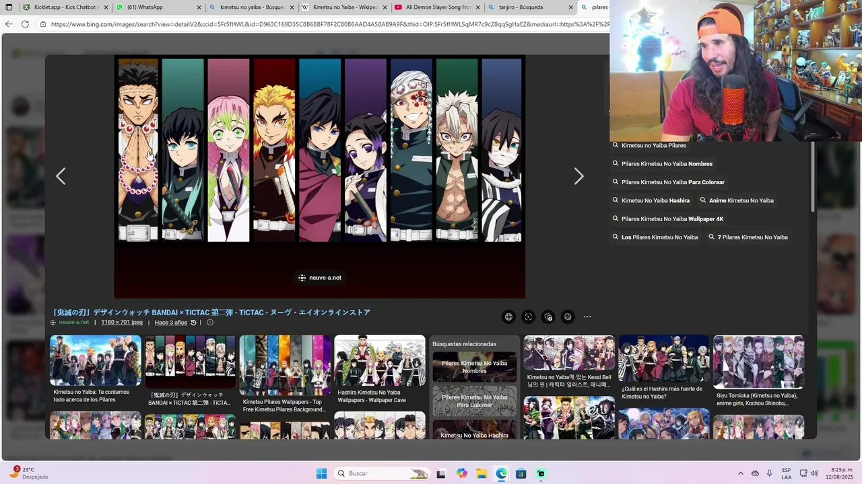
Task: Open related search 'Pilares Kimetsu No Yaiba Nombres' tile
Action: 475,367
